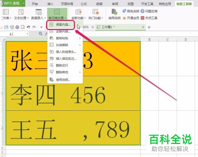The height and width of the screenshot is (157, 198).
Task: Select column C header
Action: click(x=168, y=40)
